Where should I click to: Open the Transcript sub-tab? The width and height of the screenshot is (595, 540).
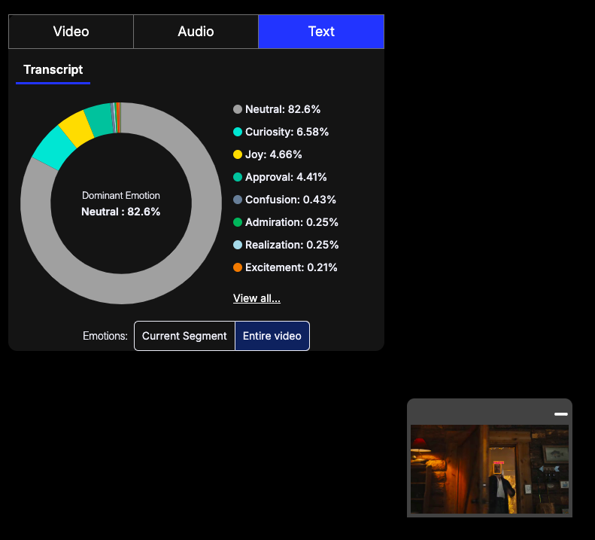(53, 70)
